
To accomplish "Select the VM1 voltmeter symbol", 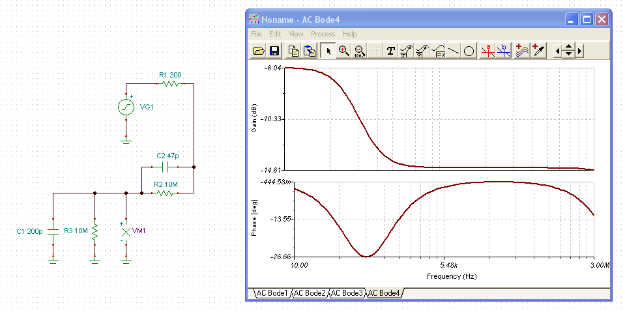I will coord(126,231).
